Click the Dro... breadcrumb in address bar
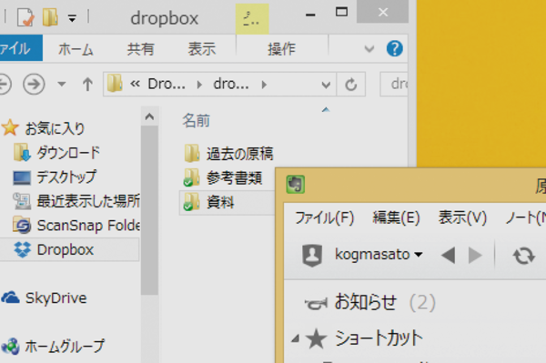 click(x=167, y=84)
